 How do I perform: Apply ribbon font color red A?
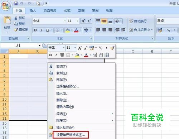coord(76,30)
